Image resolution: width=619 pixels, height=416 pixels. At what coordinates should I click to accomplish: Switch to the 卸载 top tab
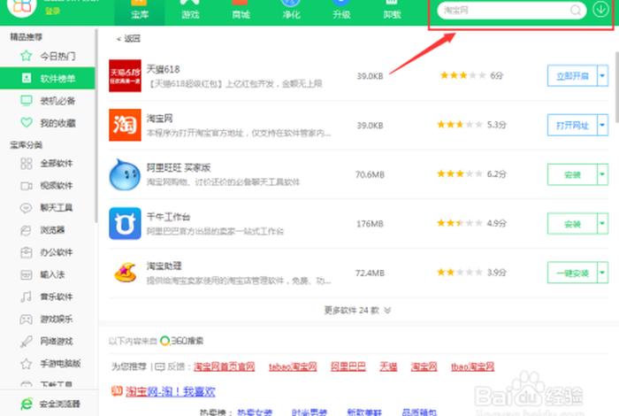pyautogui.click(x=392, y=11)
